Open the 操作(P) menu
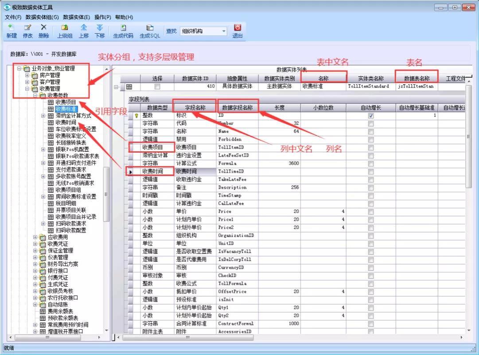Viewport: 479px width, 355px height. tap(103, 17)
